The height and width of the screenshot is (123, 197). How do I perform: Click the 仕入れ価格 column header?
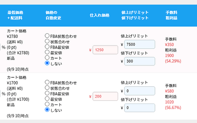(x=99, y=15)
